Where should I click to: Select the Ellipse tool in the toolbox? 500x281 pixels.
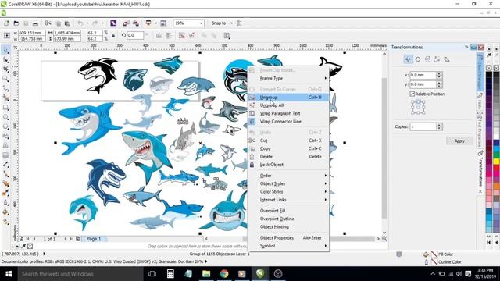coord(5,117)
